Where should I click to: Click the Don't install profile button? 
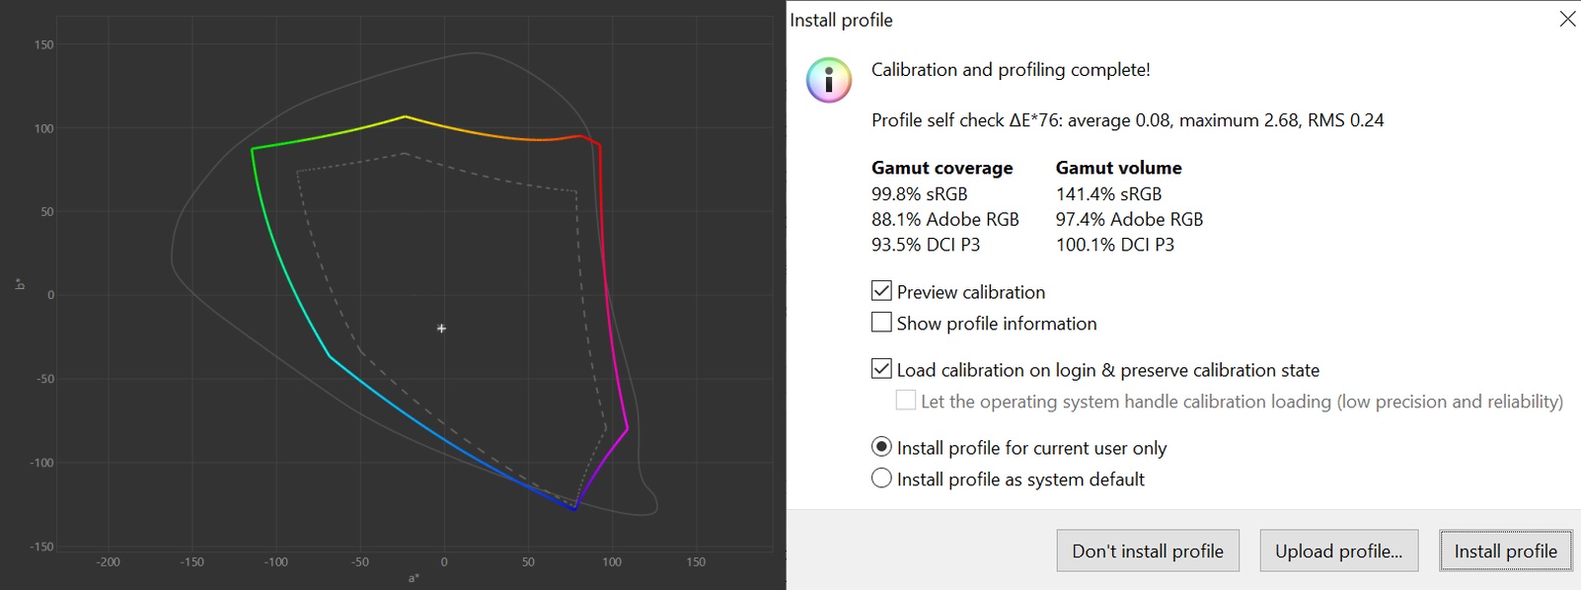[x=1148, y=551]
